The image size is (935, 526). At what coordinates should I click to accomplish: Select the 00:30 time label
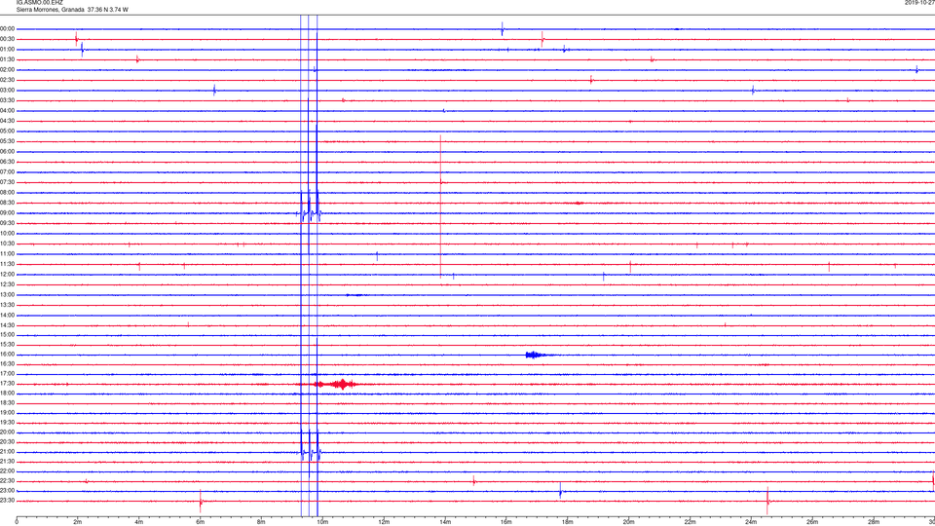[7, 39]
